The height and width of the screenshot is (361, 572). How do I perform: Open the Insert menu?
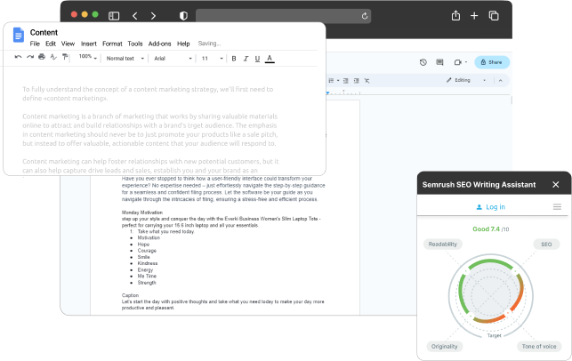89,44
